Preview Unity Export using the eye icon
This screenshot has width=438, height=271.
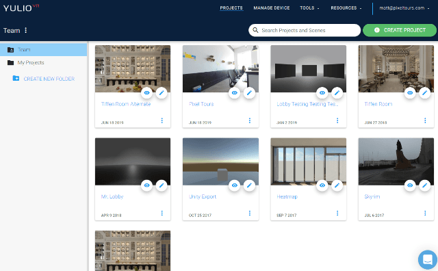(234, 185)
